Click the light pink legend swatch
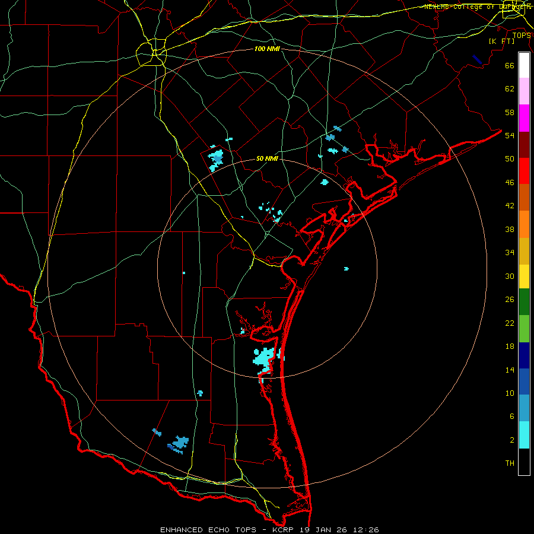The width and height of the screenshot is (534, 534). [524, 91]
